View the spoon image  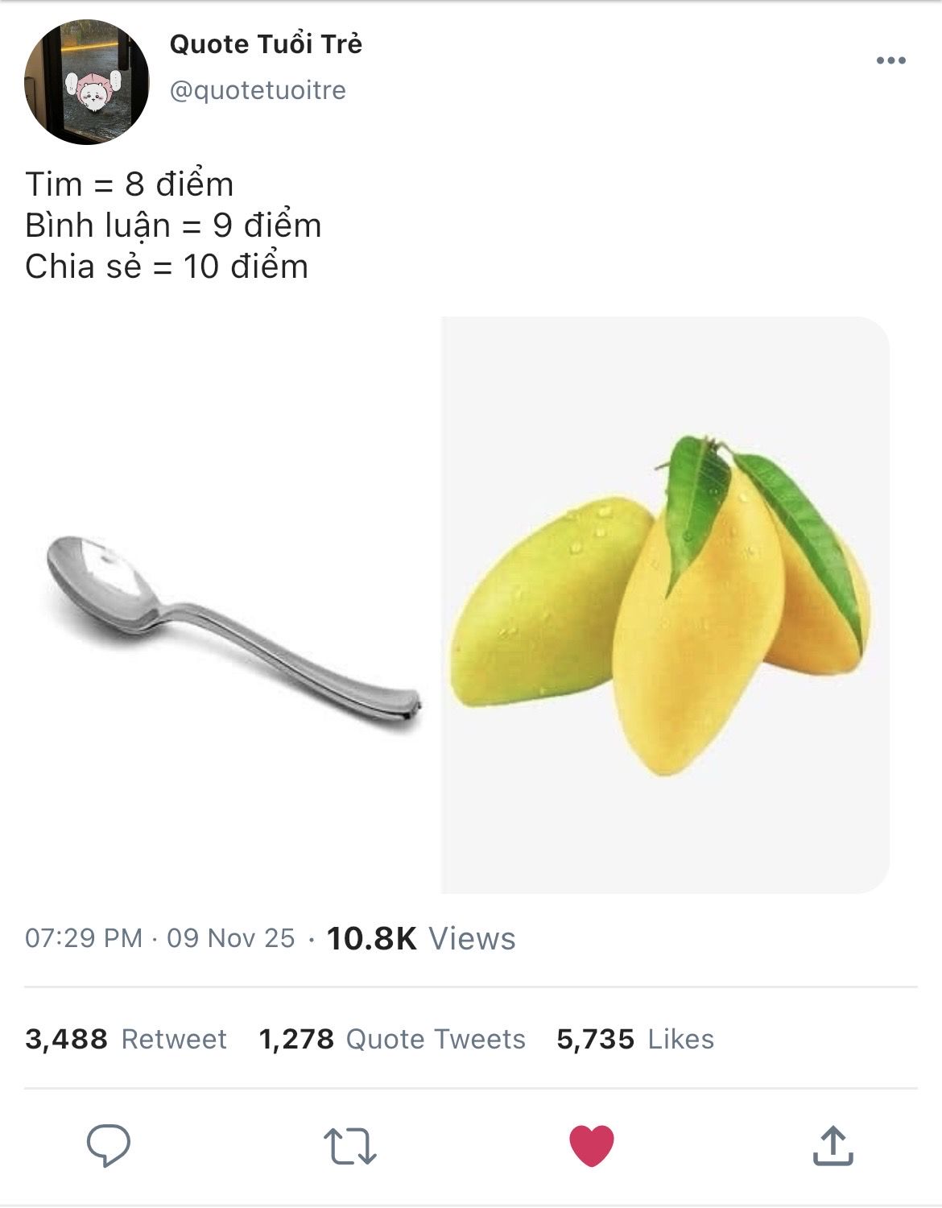pos(229,628)
